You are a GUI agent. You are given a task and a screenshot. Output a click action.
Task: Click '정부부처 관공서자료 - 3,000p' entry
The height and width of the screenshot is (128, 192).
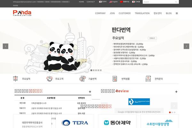coord(125,61)
